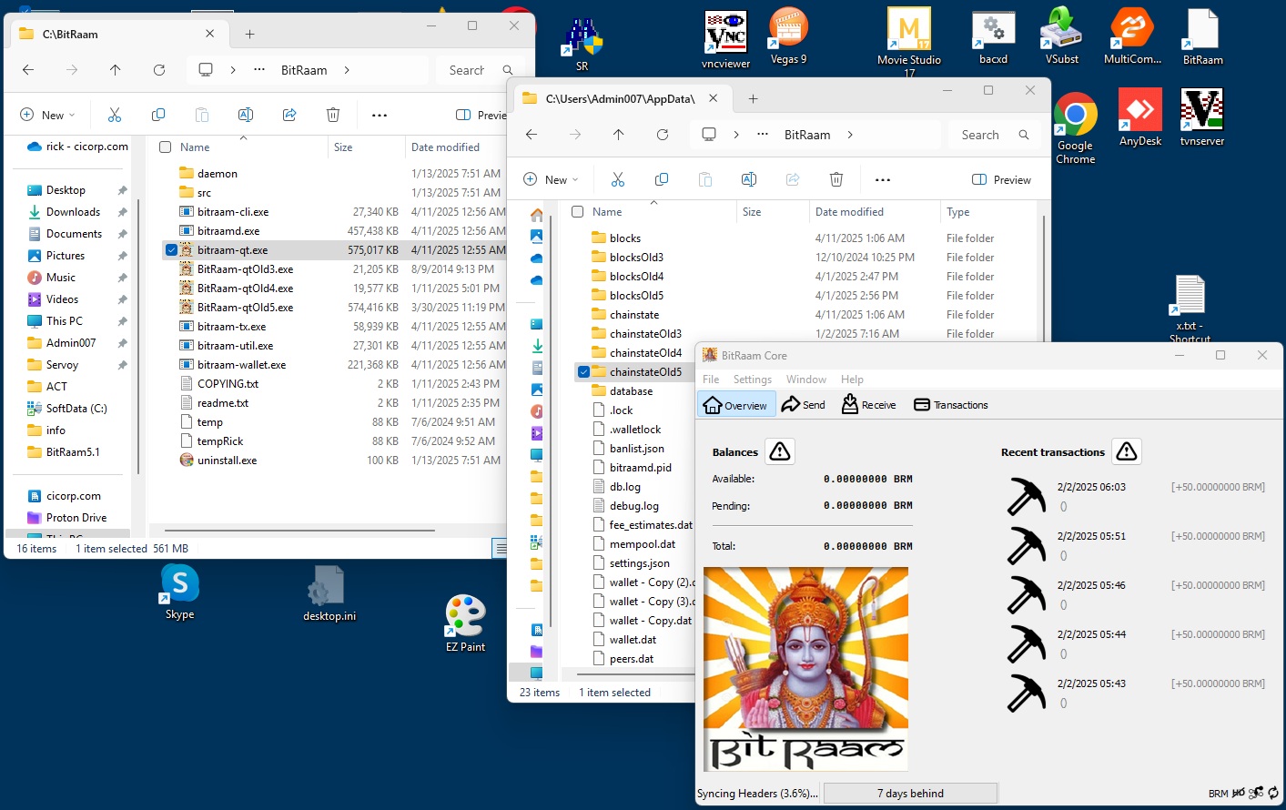Open the Receive tab in BitRaam Core
The width and height of the screenshot is (1286, 810).
point(869,405)
